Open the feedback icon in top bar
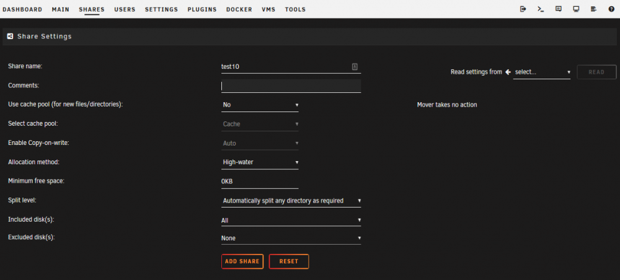The image size is (620, 280). coord(559,9)
